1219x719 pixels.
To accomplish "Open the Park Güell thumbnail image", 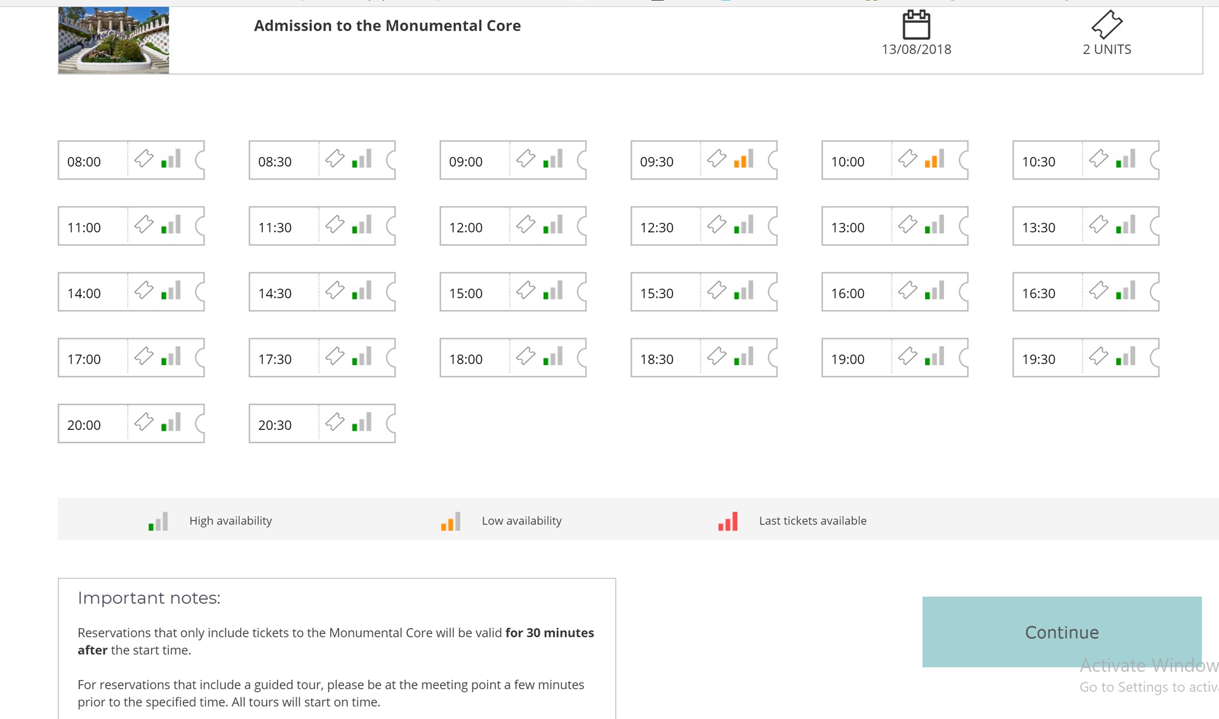I will coord(114,40).
